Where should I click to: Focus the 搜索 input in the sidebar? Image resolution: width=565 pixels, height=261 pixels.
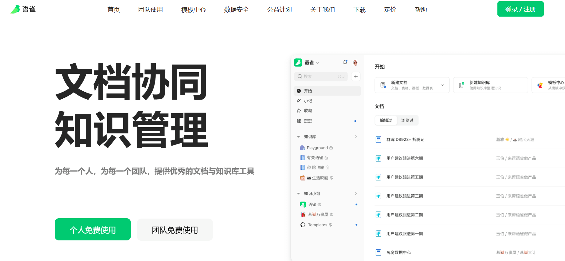click(x=321, y=77)
